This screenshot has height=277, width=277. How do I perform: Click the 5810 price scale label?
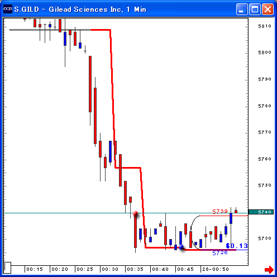tap(265, 26)
